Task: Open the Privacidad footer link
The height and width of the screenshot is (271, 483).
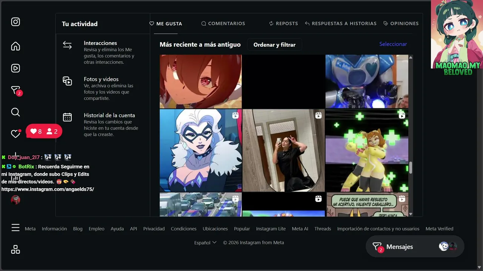Action: [154, 229]
